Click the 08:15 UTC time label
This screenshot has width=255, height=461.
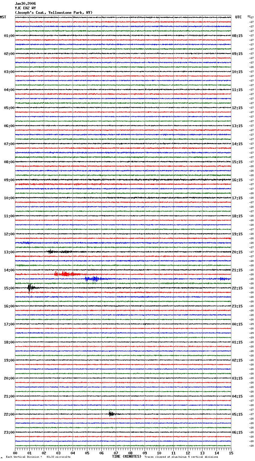(237, 36)
